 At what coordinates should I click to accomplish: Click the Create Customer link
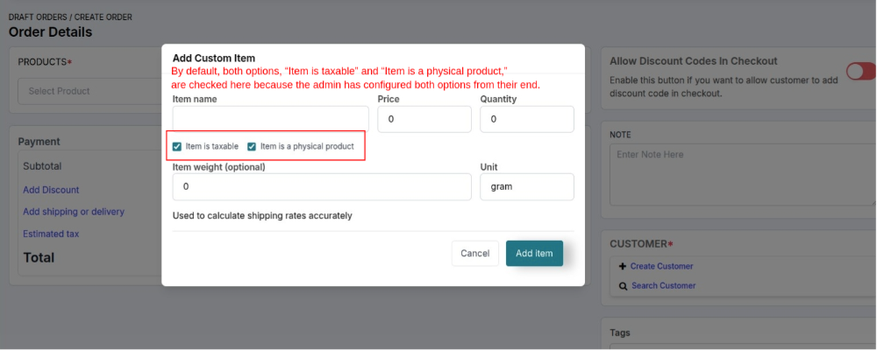point(661,266)
